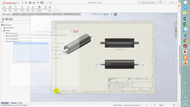Open the Section View tool
The height and width of the screenshot is (107, 190).
point(28,9)
